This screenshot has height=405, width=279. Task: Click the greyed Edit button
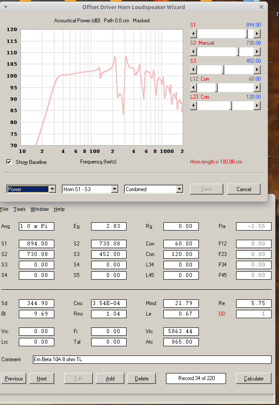pos(78,379)
